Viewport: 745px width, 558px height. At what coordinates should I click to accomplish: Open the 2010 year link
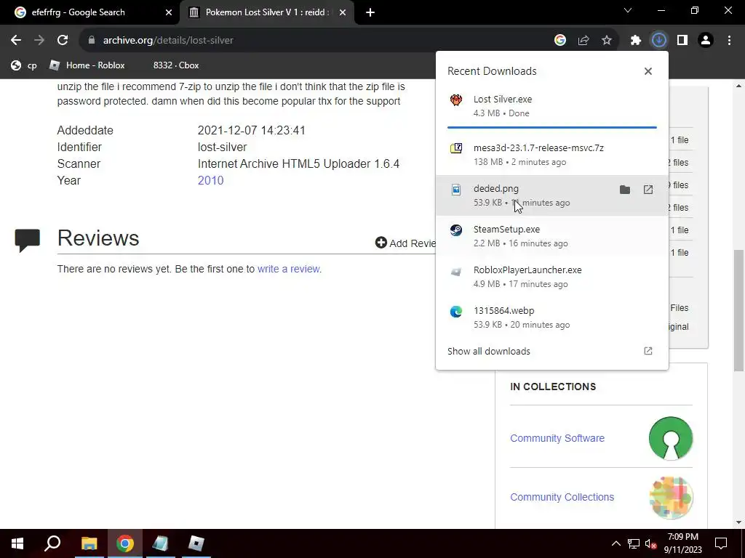[210, 180]
